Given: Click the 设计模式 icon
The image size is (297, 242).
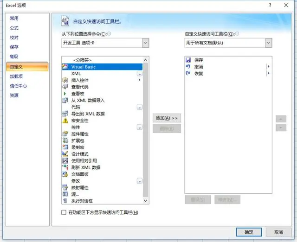Looking at the screenshot, I should click(x=65, y=154).
